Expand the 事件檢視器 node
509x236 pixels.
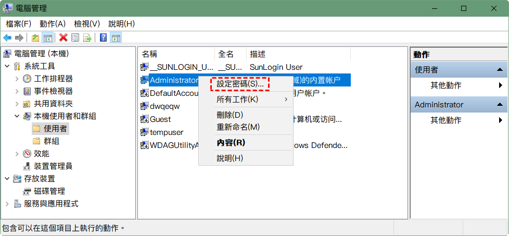17,91
